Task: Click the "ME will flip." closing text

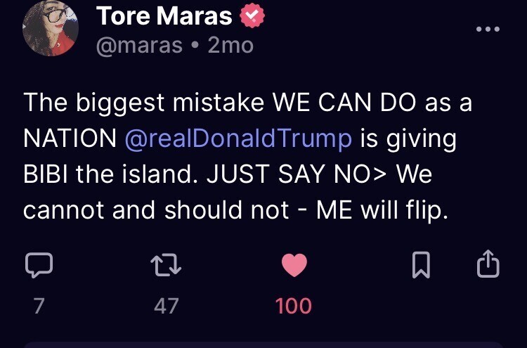Action: coord(382,210)
